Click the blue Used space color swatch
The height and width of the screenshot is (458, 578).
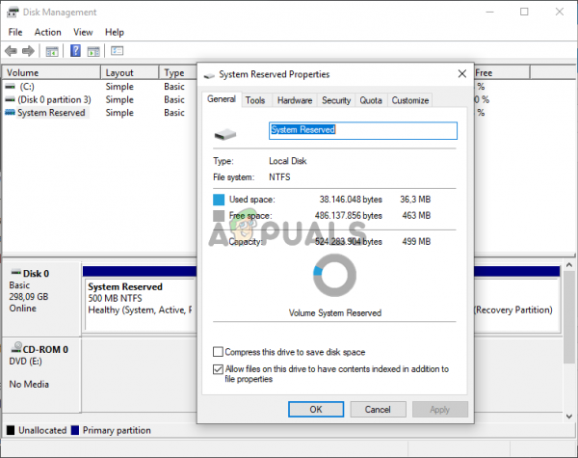point(219,200)
